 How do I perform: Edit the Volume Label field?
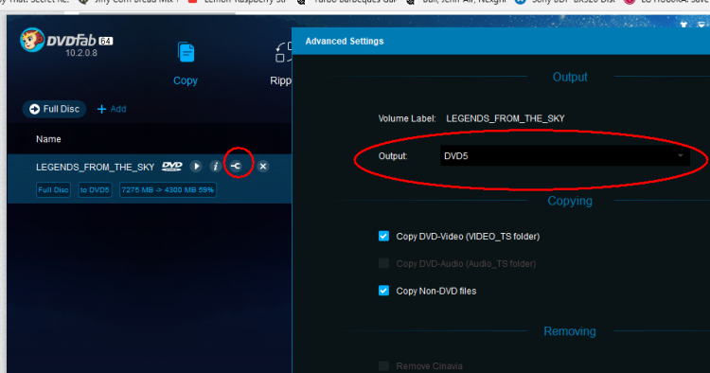click(x=506, y=118)
